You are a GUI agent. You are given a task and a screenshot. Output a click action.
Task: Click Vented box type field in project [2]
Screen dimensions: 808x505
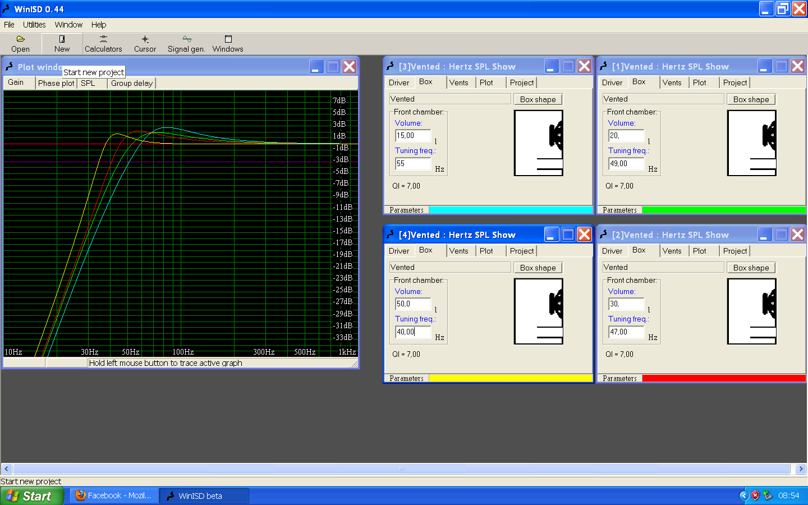pyautogui.click(x=663, y=268)
